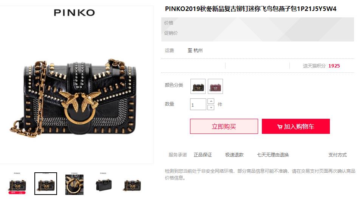The width and height of the screenshot is (362, 207).
Task: View the bird buckle close-up thumbnail
Action: [74, 184]
